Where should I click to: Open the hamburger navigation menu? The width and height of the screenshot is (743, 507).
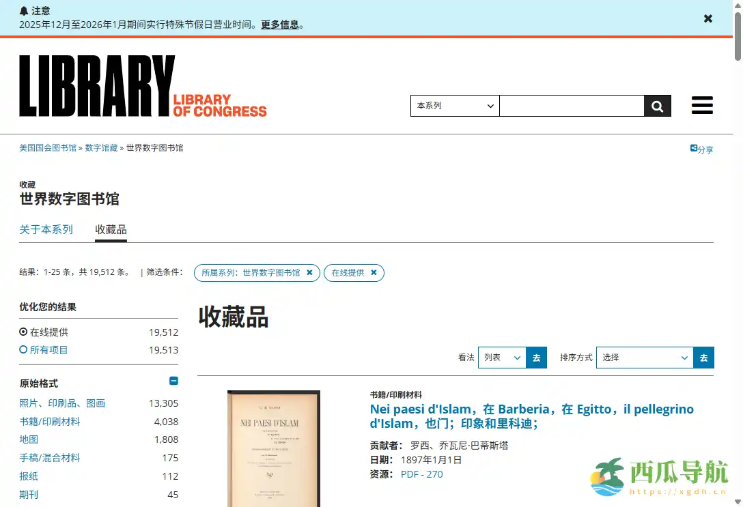[702, 105]
